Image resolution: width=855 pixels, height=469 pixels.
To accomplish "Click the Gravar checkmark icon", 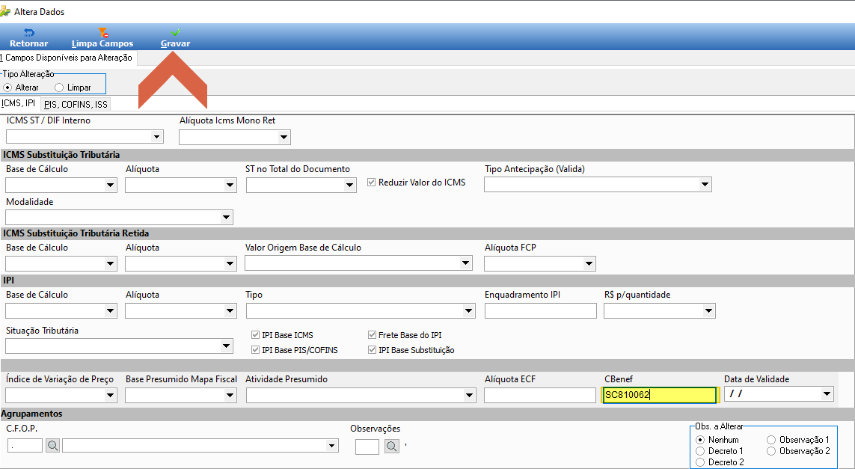I will click(176, 33).
